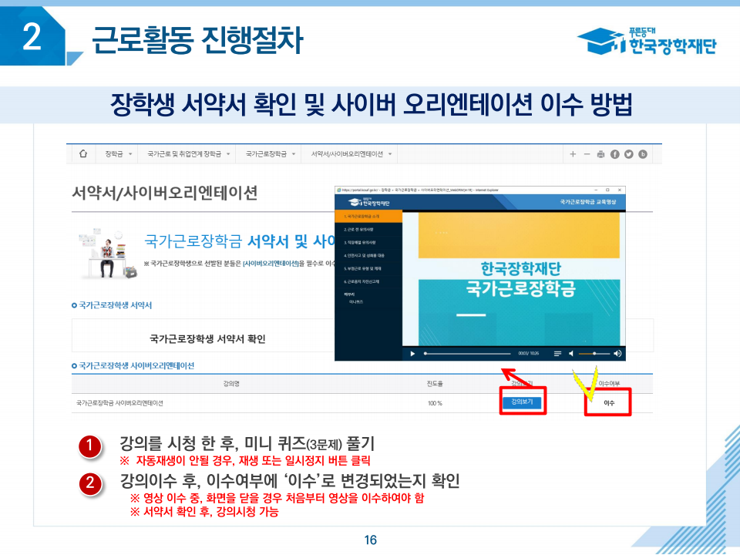This screenshot has width=740, height=555.
Task: Seek on the video progress bar
Action: 467,354
